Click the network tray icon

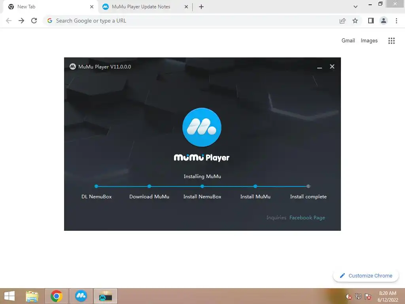[358, 296]
